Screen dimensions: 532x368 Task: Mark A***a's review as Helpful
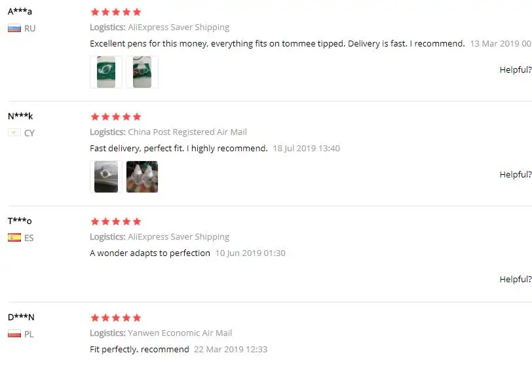point(516,70)
